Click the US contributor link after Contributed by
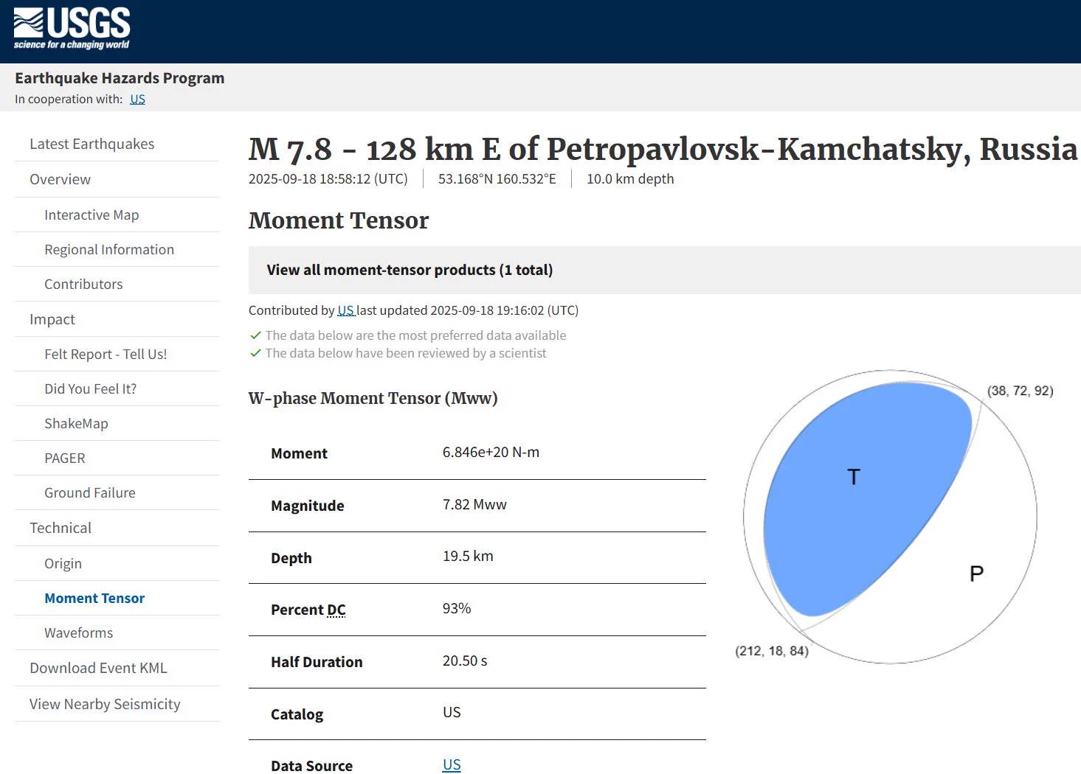This screenshot has height=774, width=1081. tap(346, 310)
